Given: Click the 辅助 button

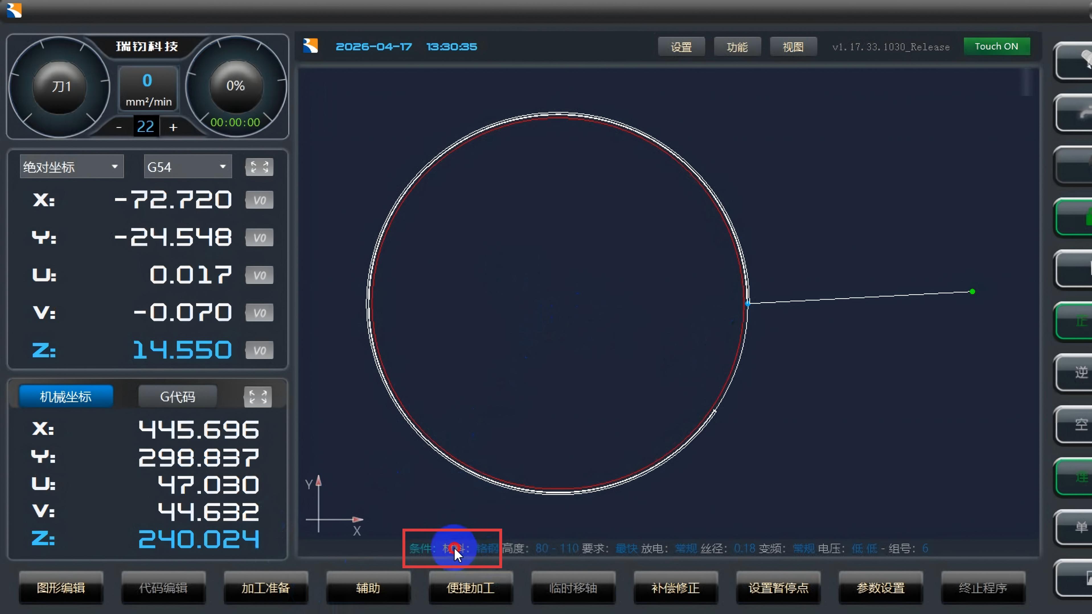Looking at the screenshot, I should point(368,588).
